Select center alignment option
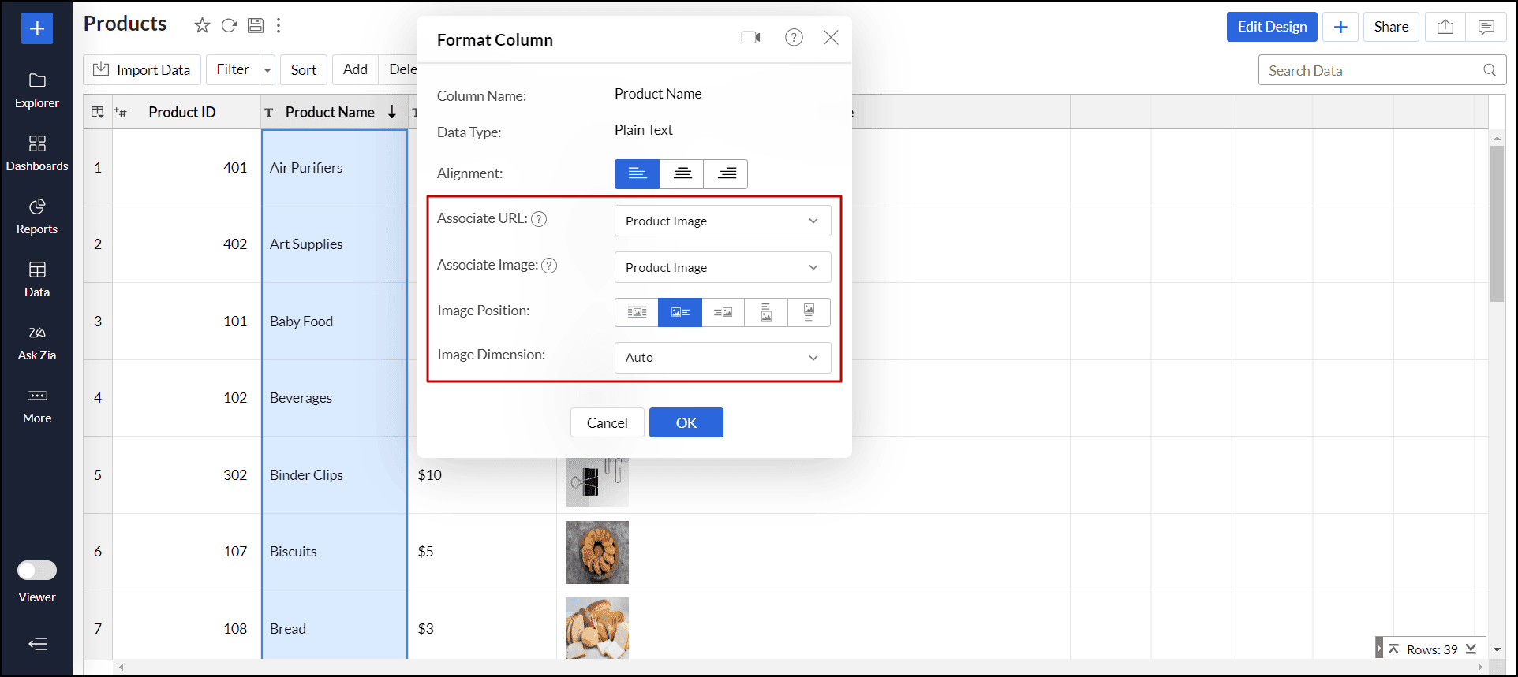Image resolution: width=1518 pixels, height=677 pixels. pyautogui.click(x=682, y=173)
